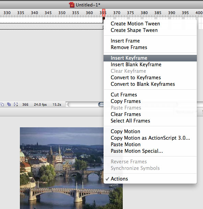Click the timeline horizontal scrollbar thumb
The image size is (203, 209).
101,104
